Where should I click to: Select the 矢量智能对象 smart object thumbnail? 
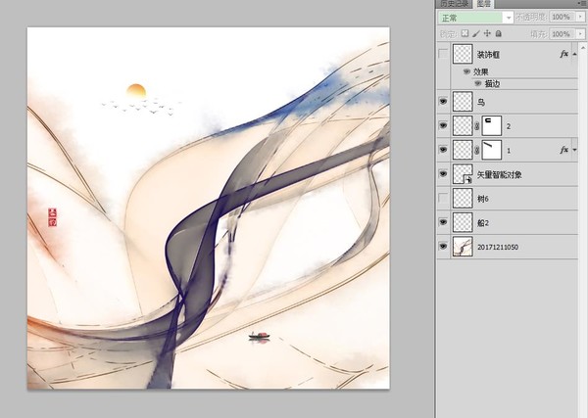pos(463,174)
